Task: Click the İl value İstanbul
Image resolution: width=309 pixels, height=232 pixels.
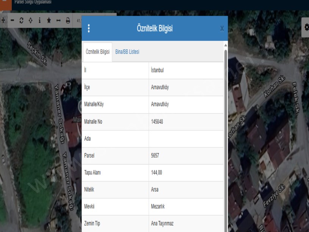Action: click(x=157, y=70)
